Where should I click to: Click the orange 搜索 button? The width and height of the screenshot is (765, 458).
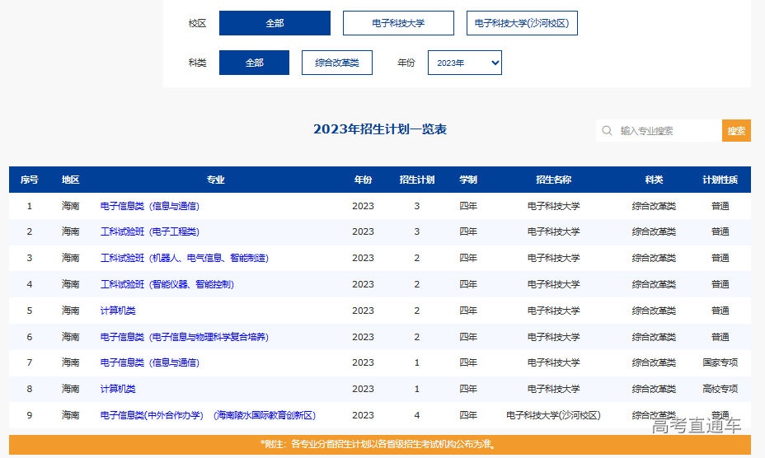(736, 131)
